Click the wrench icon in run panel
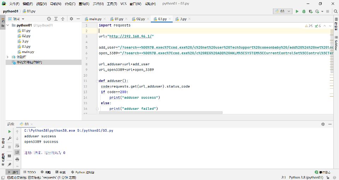The image size is (339, 180). coord(10,138)
